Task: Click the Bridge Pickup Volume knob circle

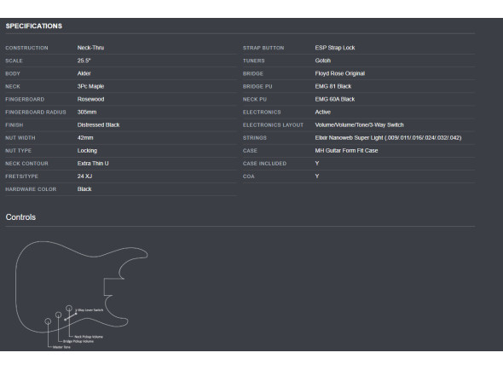Action: click(x=58, y=315)
